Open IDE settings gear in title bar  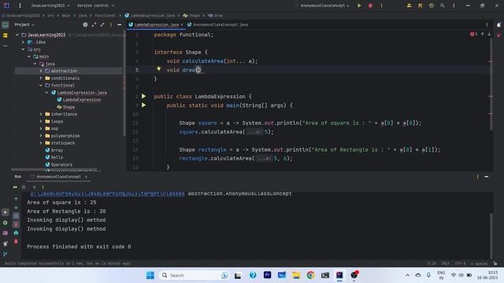432,6
